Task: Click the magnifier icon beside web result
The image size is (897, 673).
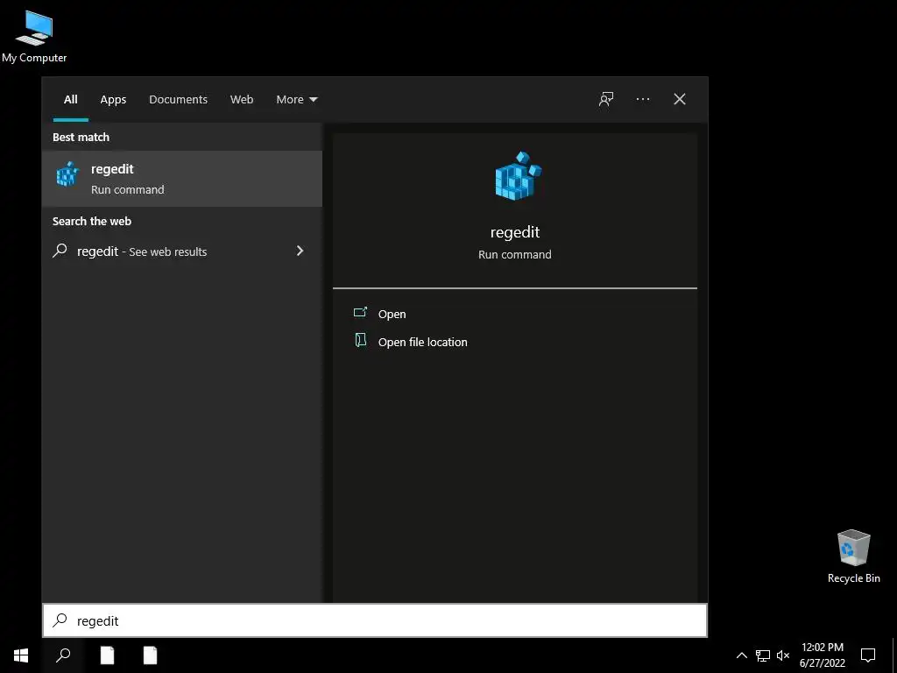Action: pyautogui.click(x=60, y=251)
